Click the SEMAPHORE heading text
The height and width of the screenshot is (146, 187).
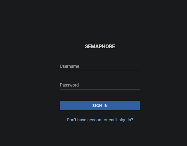(x=100, y=46)
